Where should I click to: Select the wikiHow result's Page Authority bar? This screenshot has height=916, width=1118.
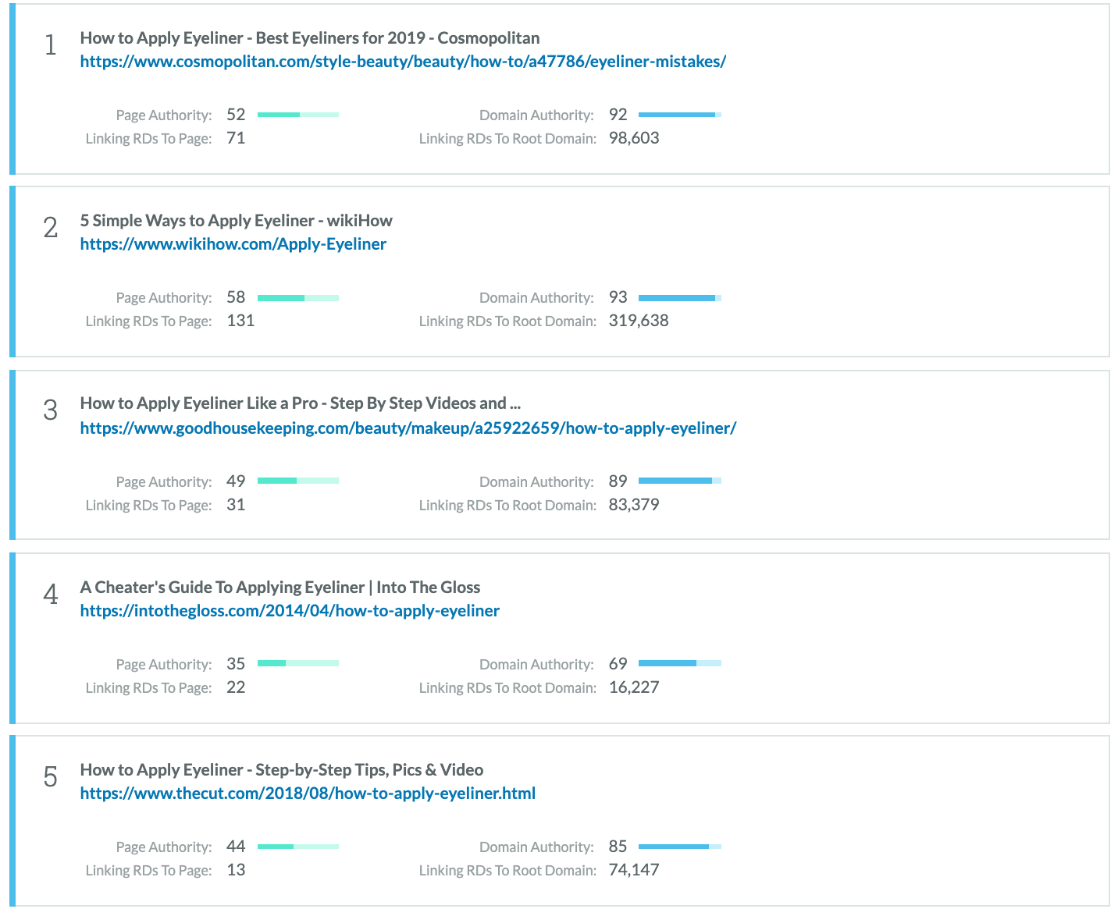coord(298,297)
